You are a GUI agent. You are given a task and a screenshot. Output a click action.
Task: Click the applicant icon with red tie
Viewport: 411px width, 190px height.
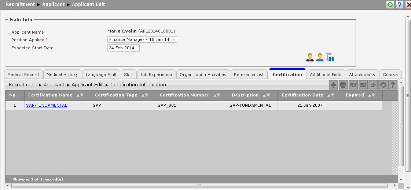[310, 57]
